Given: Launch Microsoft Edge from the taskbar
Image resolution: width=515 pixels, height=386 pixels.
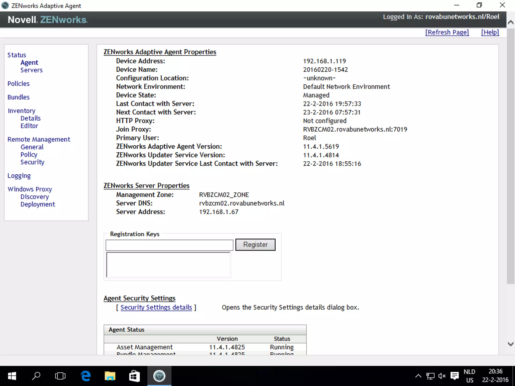Looking at the screenshot, I should click(x=85, y=376).
